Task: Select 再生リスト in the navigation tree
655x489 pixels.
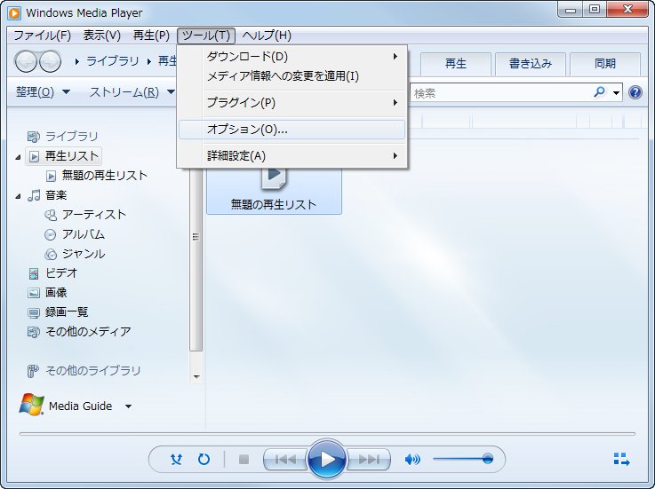Action: (71, 156)
